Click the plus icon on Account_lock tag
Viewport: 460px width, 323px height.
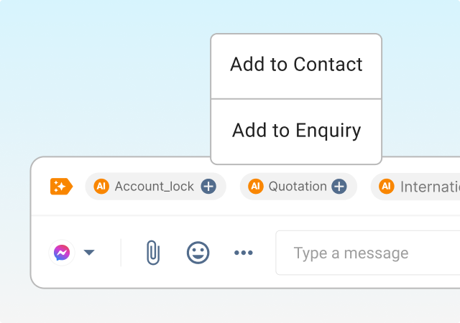click(208, 187)
